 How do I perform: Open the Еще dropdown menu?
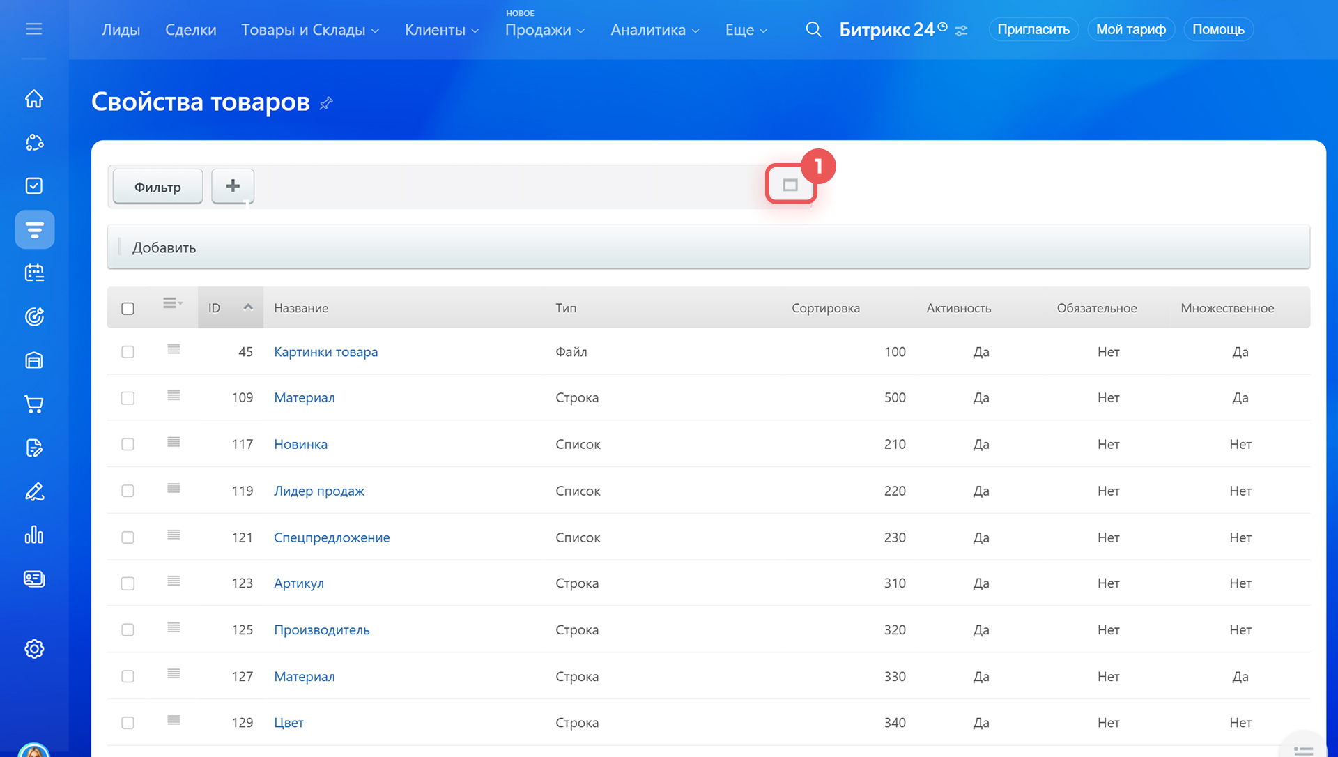click(746, 30)
